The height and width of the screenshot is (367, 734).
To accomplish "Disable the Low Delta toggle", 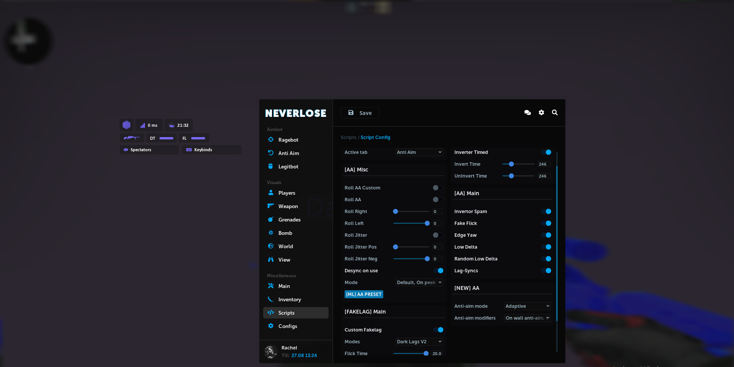I will coord(546,247).
